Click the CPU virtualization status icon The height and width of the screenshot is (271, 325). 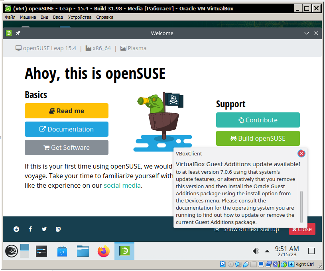tap(276, 264)
